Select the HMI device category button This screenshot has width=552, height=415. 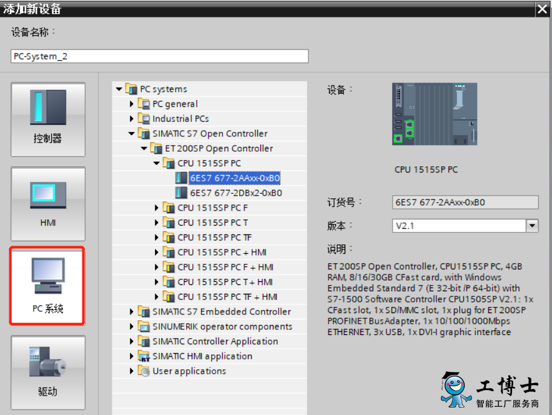[48, 204]
